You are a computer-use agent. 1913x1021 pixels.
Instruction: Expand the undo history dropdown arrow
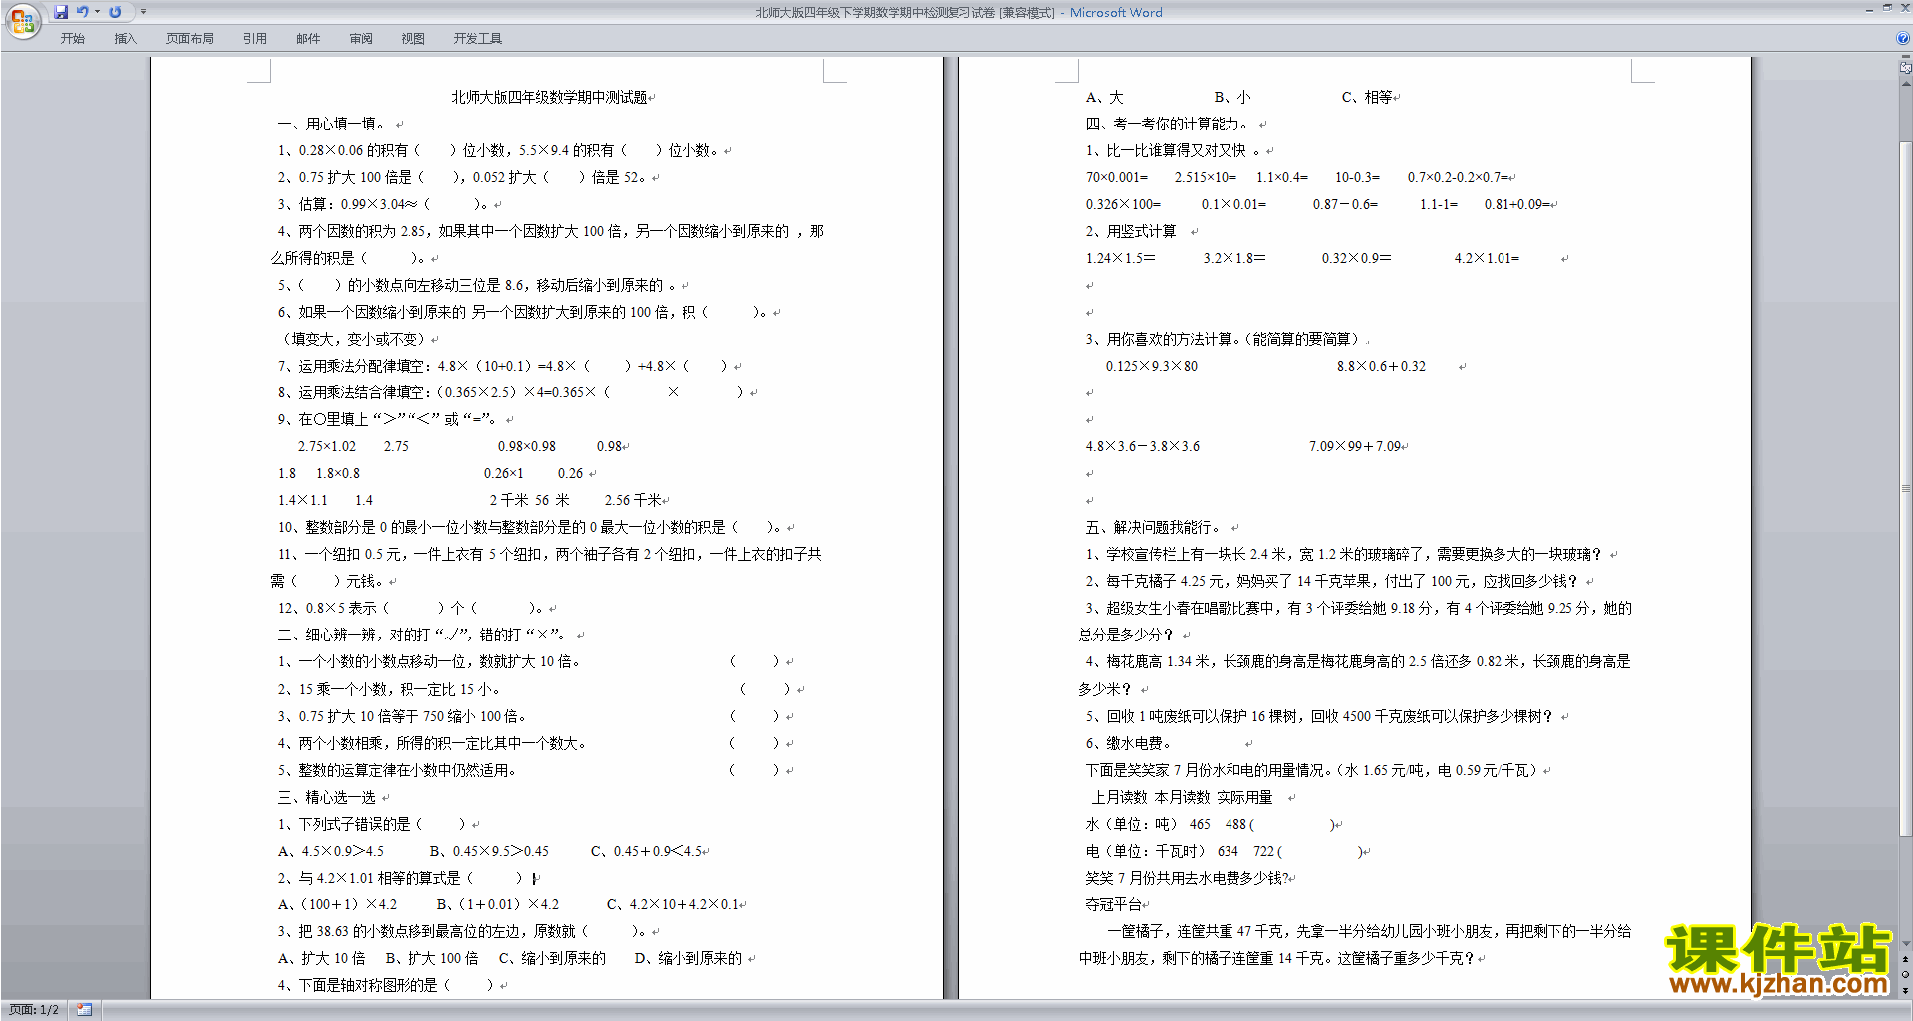pyautogui.click(x=97, y=12)
